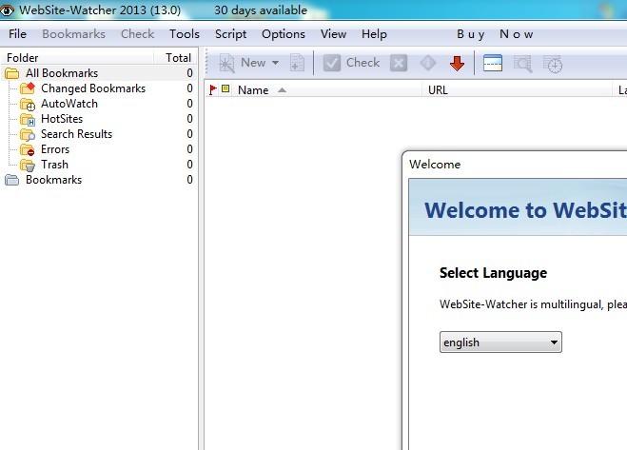The image size is (627, 450).
Task: Click the browser window layout icon
Action: point(493,63)
